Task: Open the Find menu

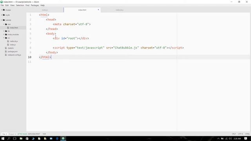Action: [27, 5]
